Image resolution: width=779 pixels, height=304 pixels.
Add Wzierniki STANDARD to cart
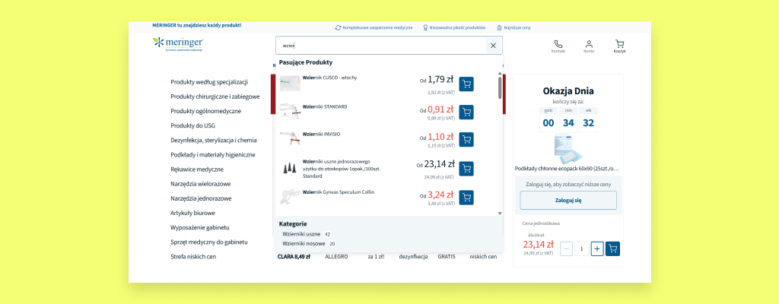[466, 112]
